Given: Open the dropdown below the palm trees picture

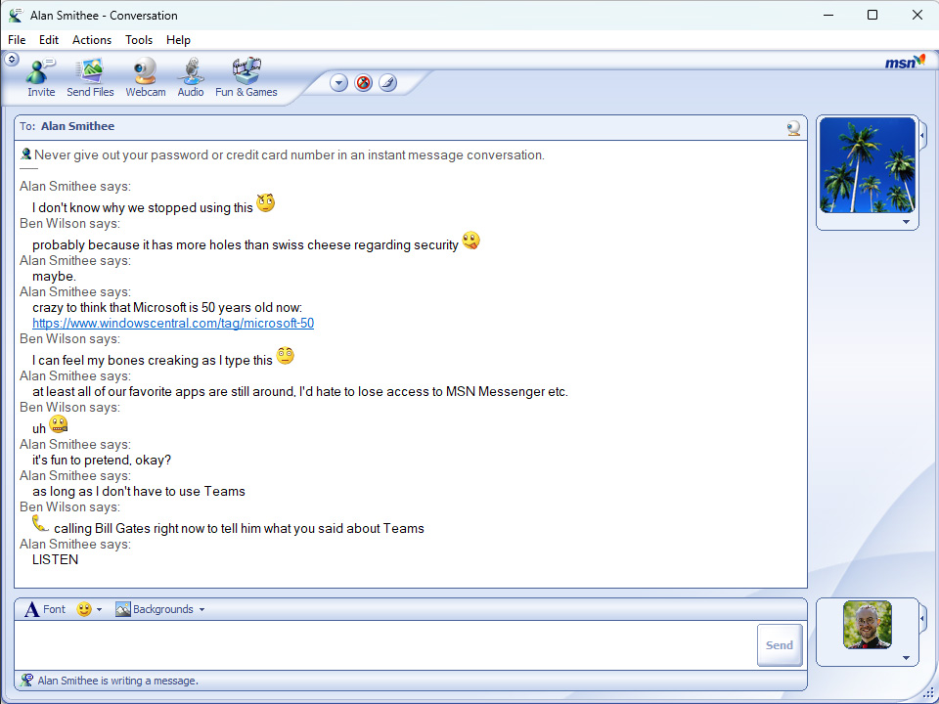Looking at the screenshot, I should point(906,222).
